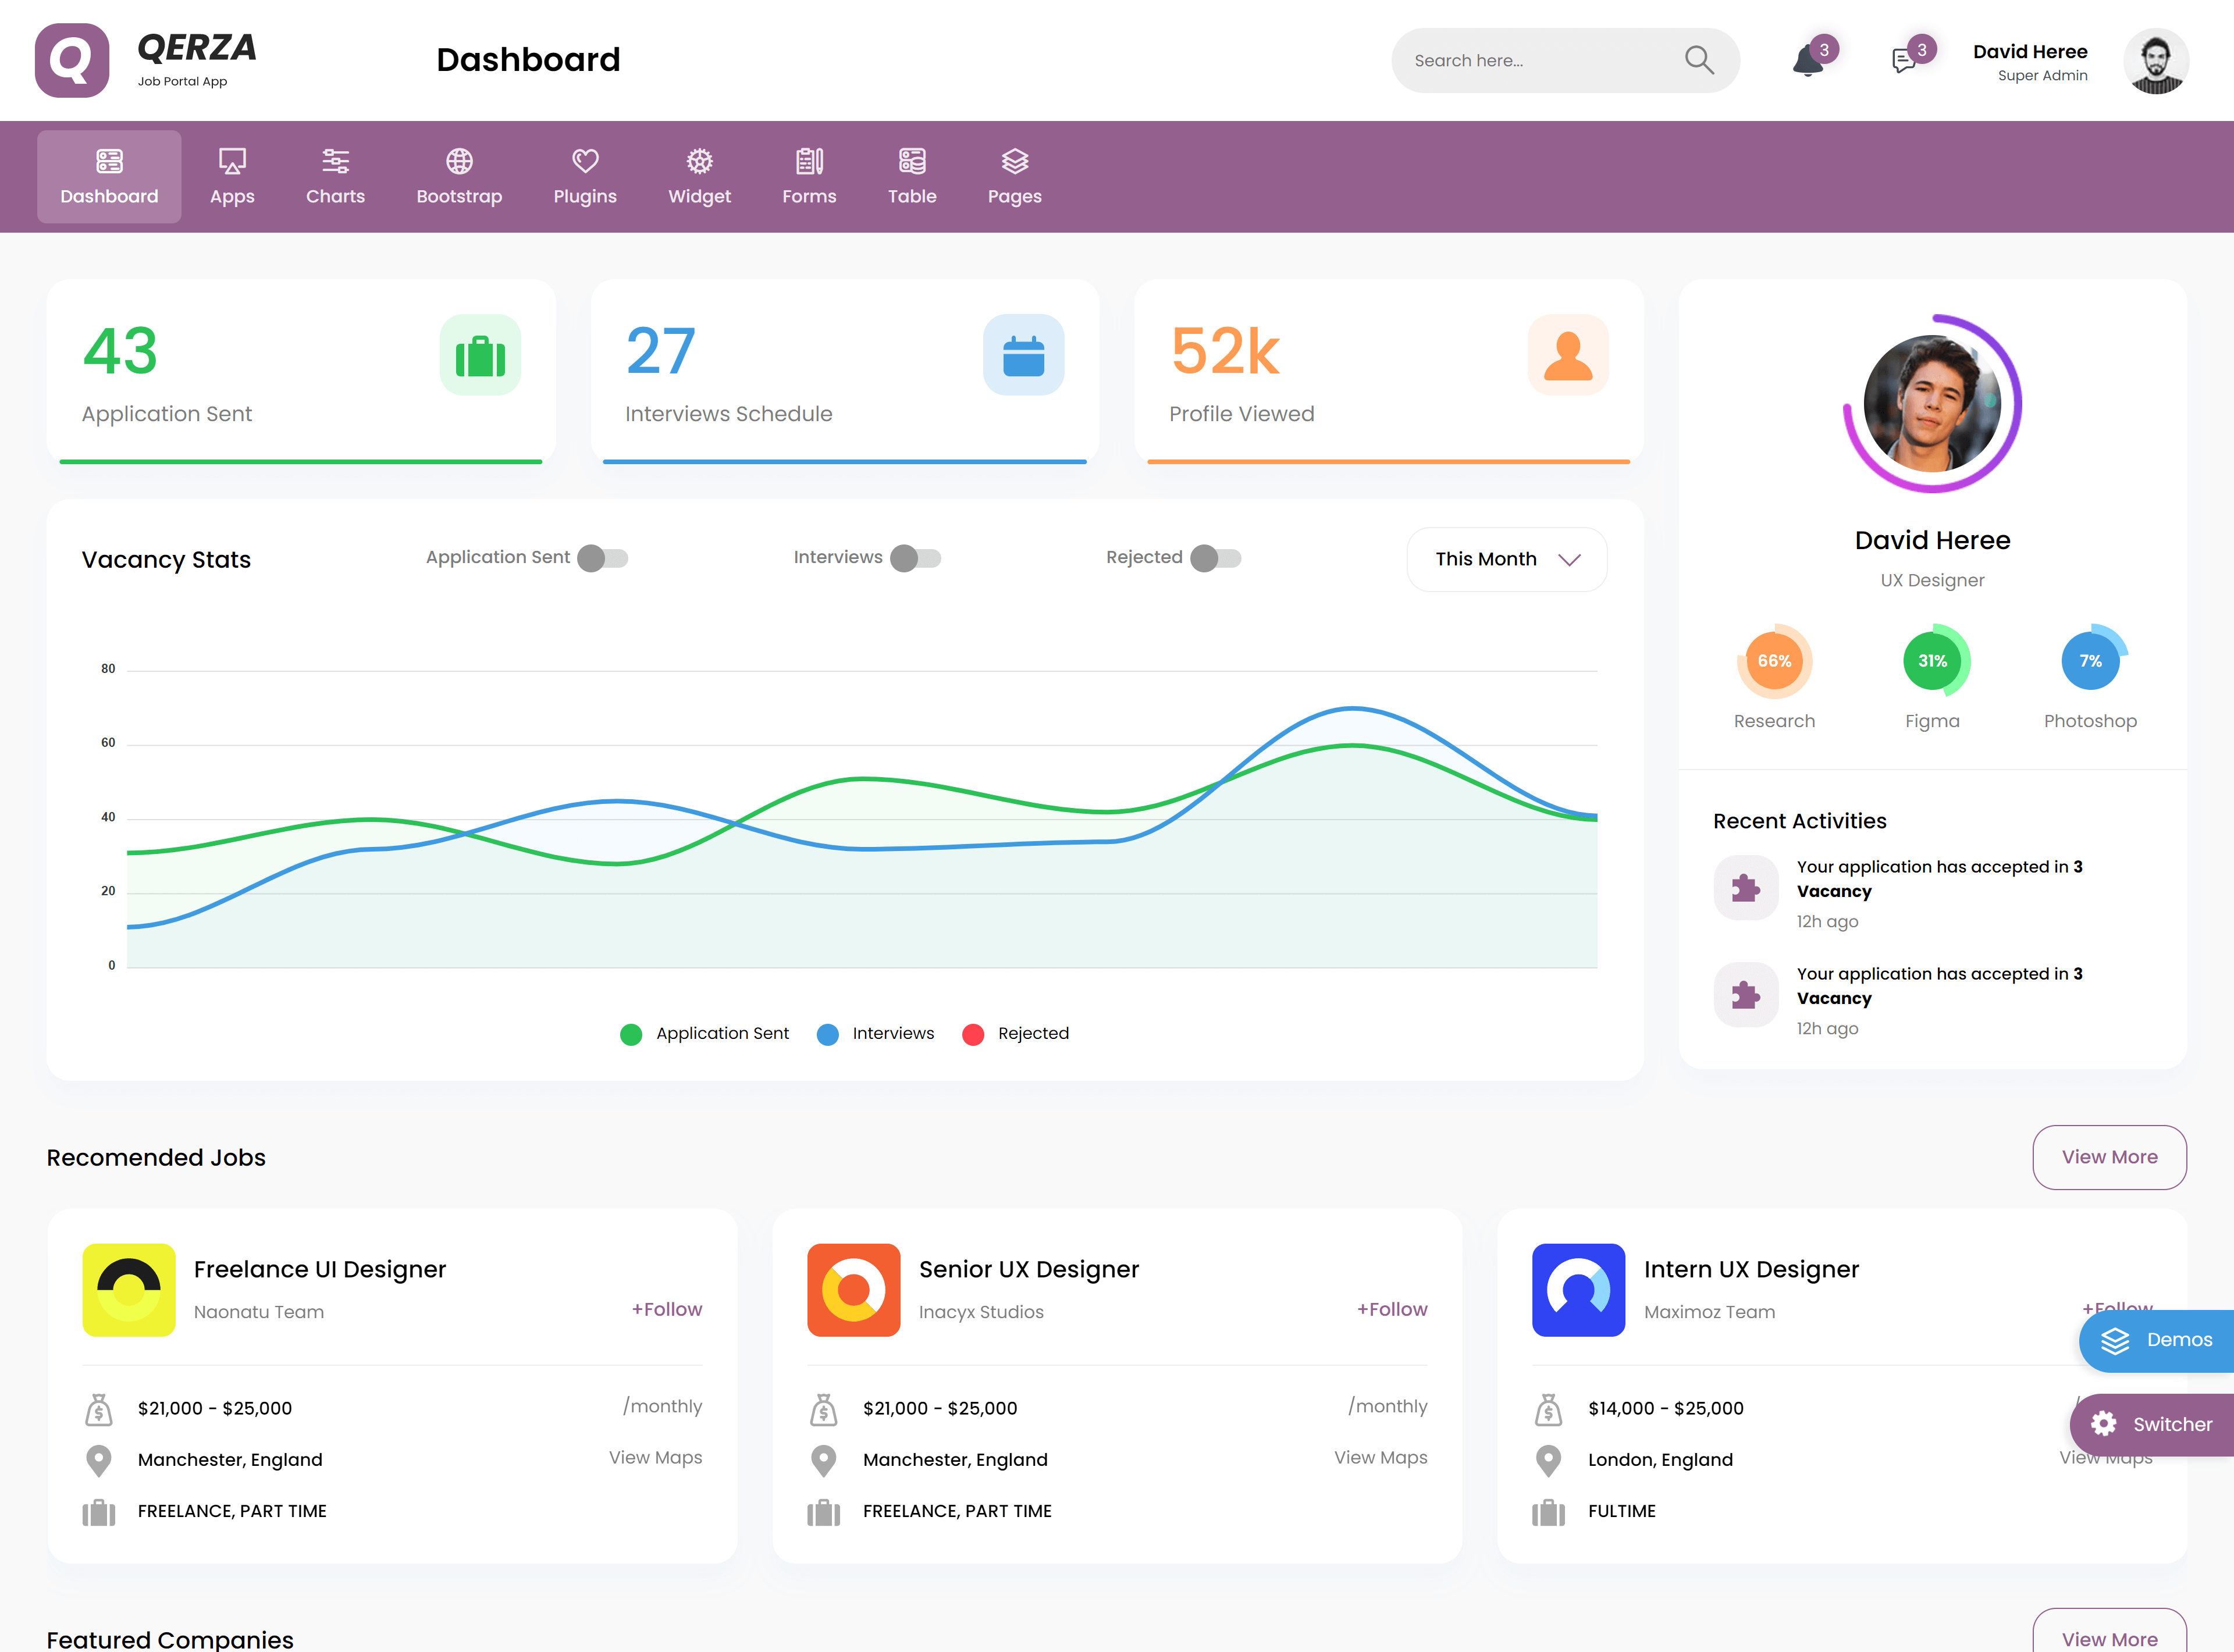
Task: Toggle the Interviews switch
Action: [916, 558]
